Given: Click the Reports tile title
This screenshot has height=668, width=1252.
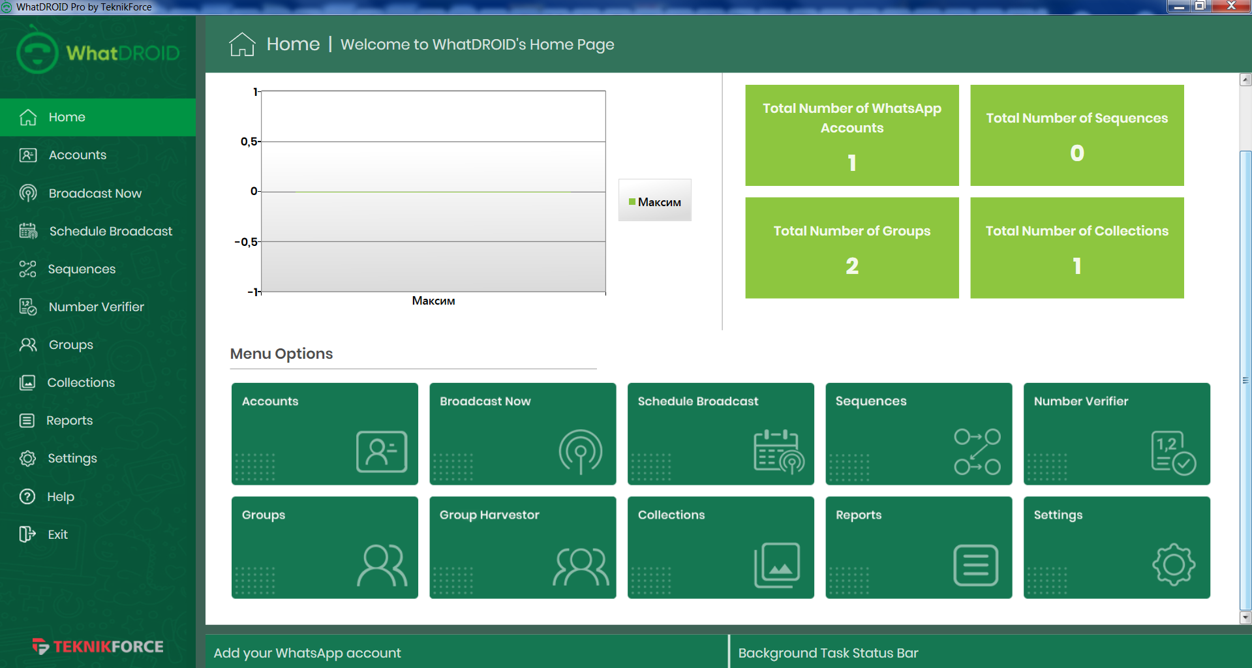Looking at the screenshot, I should tap(859, 515).
